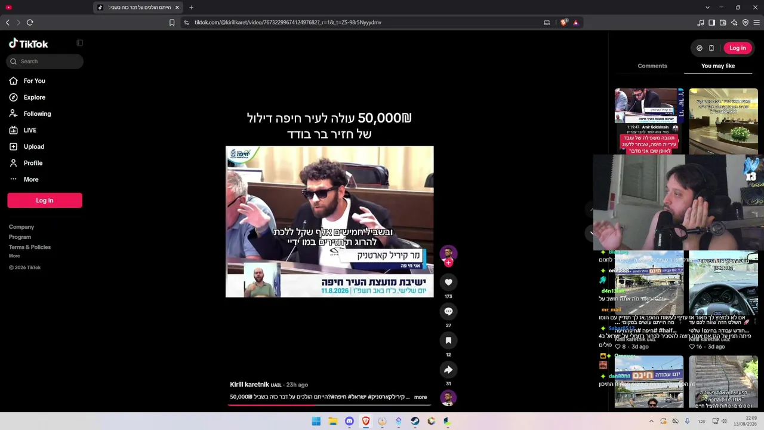
Task: Switch the taskbar input language indicator
Action: [x=701, y=421]
